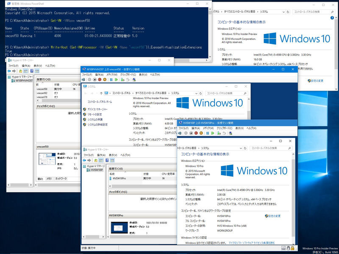Open 表示(V) menu in HVSW10Pro connection window

point(239,128)
